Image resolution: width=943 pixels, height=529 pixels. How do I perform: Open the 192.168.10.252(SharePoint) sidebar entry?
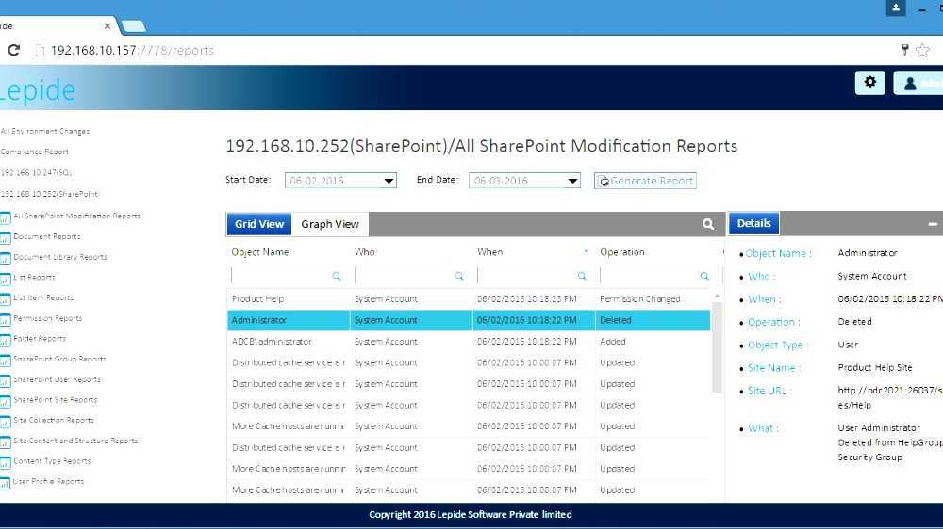tap(50, 194)
